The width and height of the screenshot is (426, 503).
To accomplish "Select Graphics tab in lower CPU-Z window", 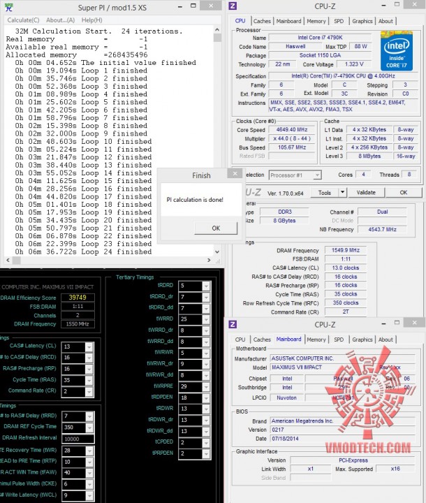I will tap(362, 340).
